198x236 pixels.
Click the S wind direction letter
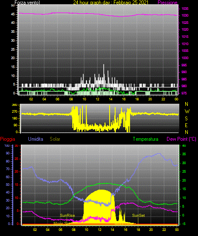point(186,119)
